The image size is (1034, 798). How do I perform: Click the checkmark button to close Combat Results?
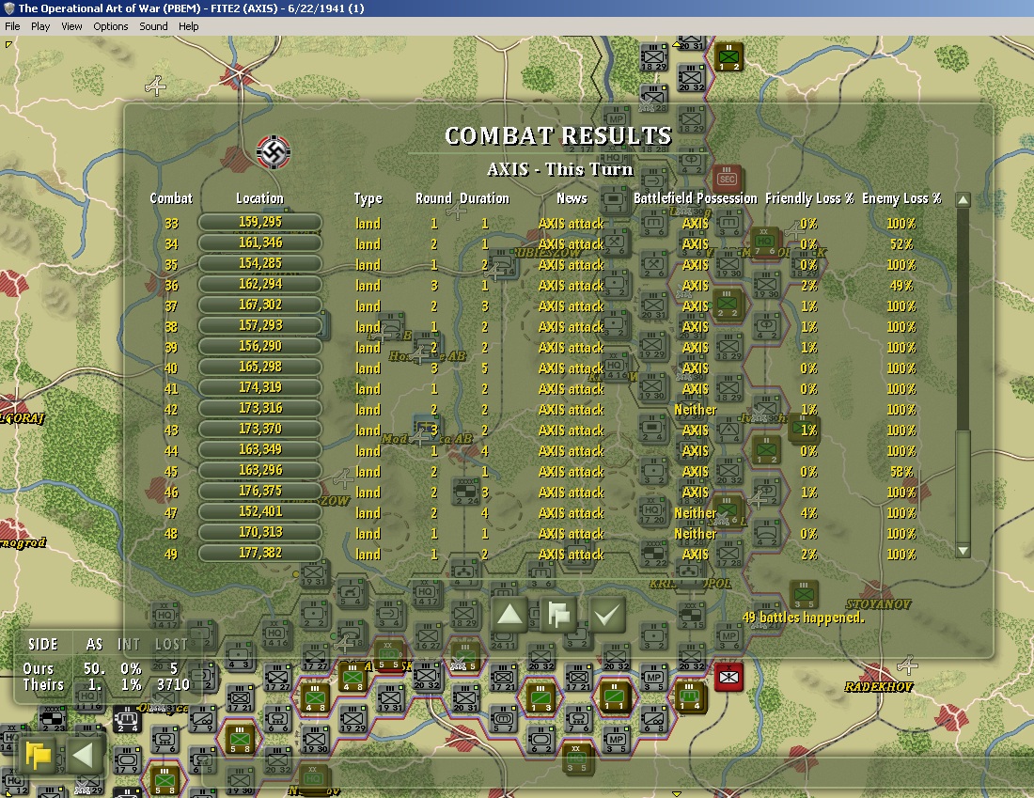607,616
